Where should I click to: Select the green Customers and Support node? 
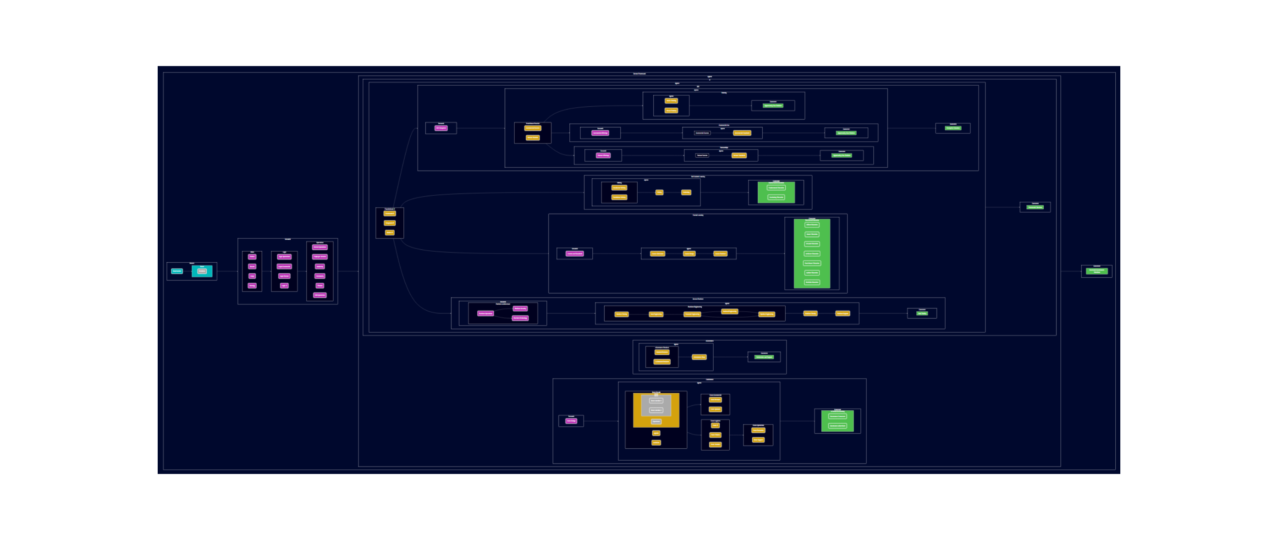pos(765,358)
